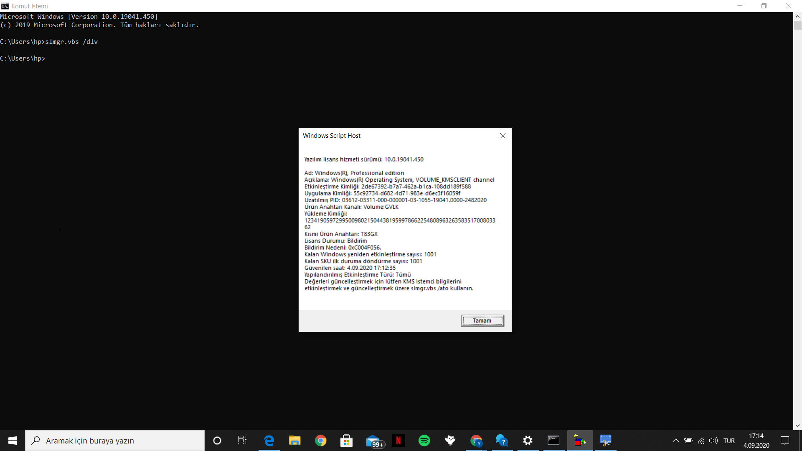Open Snip & Sketch from the taskbar
Screen dimensions: 802x451
(x=606, y=441)
